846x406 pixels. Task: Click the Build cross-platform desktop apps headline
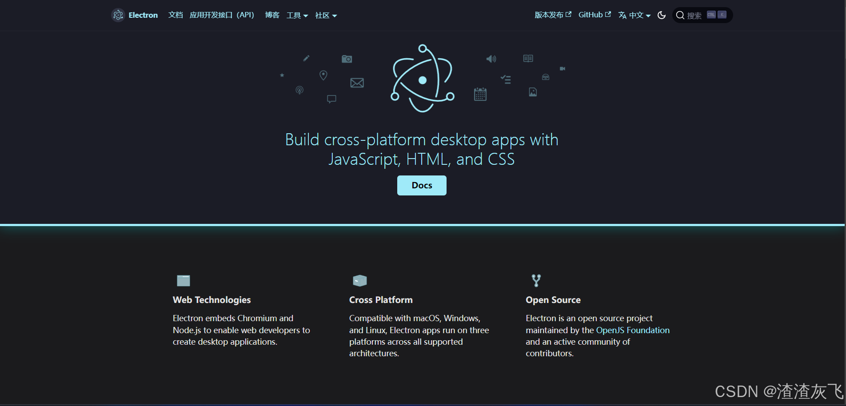coord(422,149)
